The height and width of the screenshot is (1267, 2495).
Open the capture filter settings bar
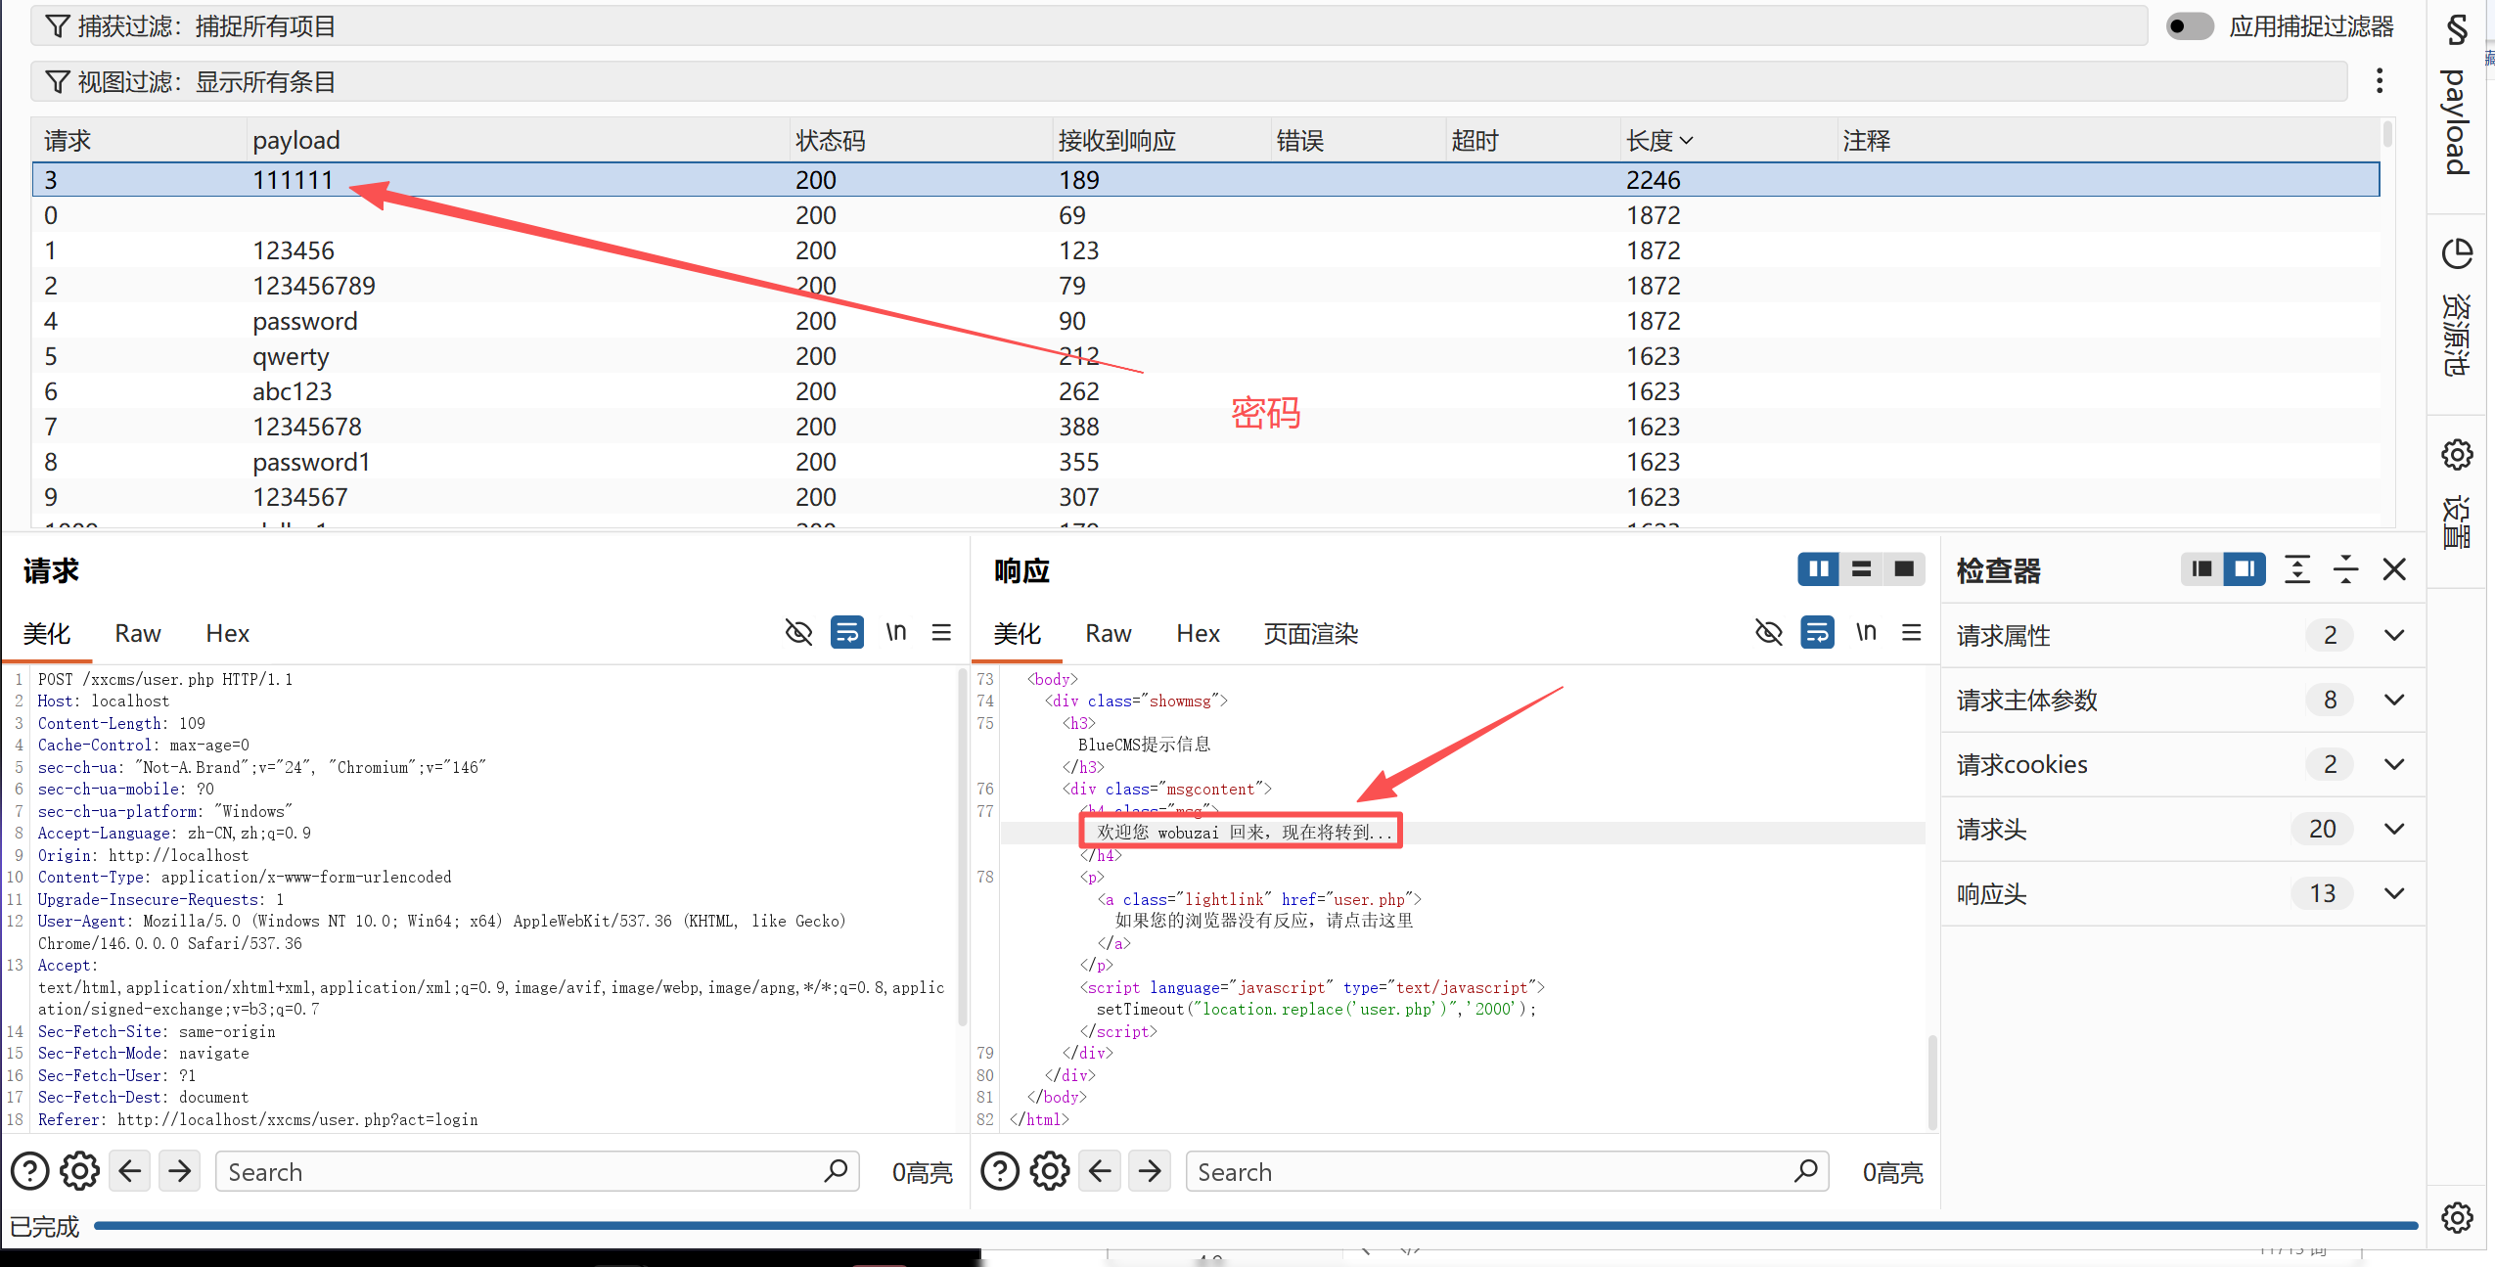1089,26
